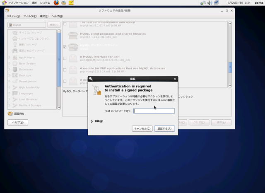This screenshot has width=265, height=193.
Task: Click the Development category icon
Action: click(x=15, y=81)
